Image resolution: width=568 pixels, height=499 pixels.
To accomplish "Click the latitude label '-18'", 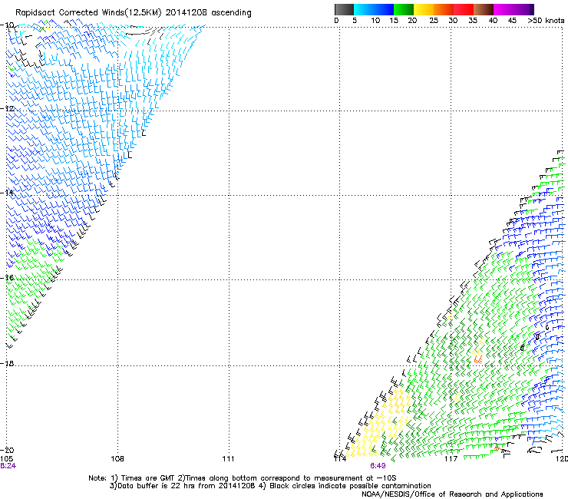I will click(x=8, y=363).
